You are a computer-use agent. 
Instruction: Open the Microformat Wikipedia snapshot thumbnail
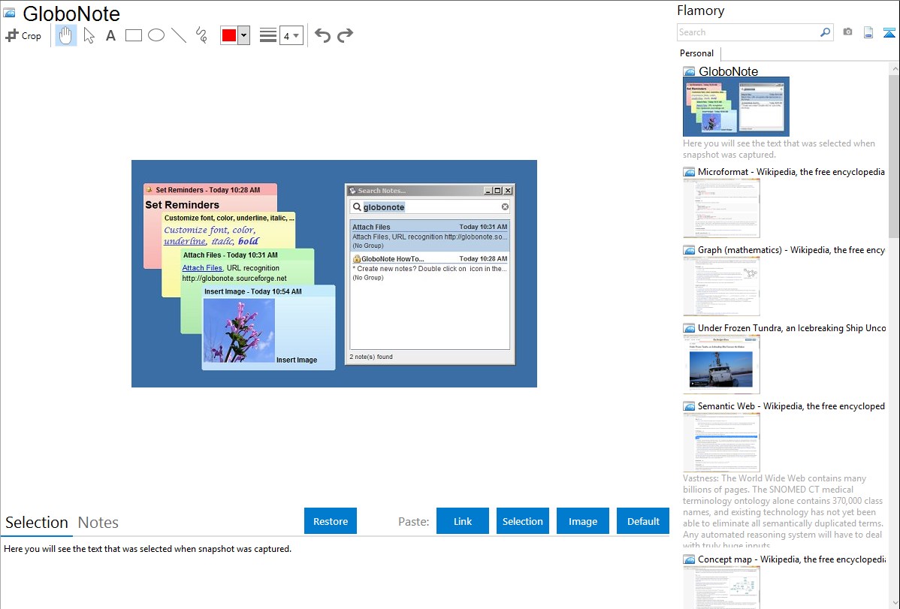[721, 208]
